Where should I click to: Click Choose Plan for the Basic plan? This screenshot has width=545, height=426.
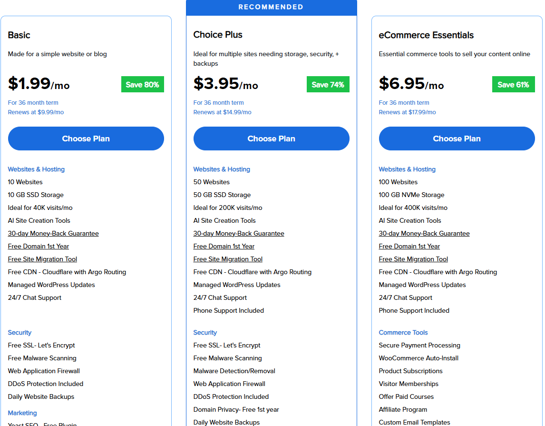(x=86, y=139)
